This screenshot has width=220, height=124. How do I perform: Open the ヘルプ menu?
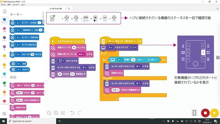click(x=23, y=5)
